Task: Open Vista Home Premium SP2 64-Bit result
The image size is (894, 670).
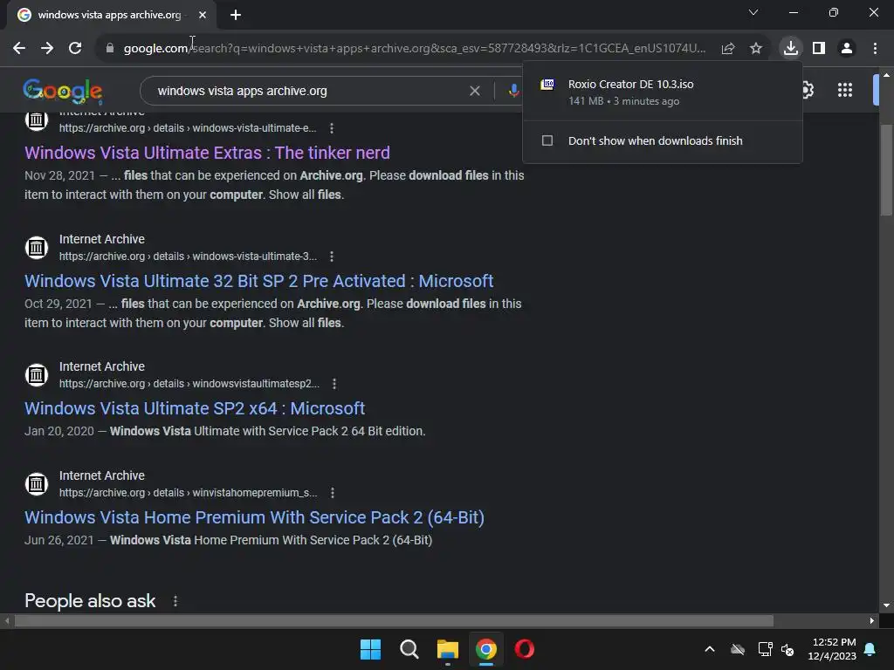Action: tap(254, 517)
